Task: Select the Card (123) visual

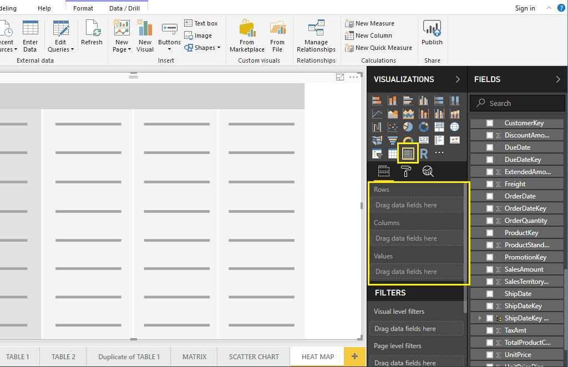Action: [424, 140]
